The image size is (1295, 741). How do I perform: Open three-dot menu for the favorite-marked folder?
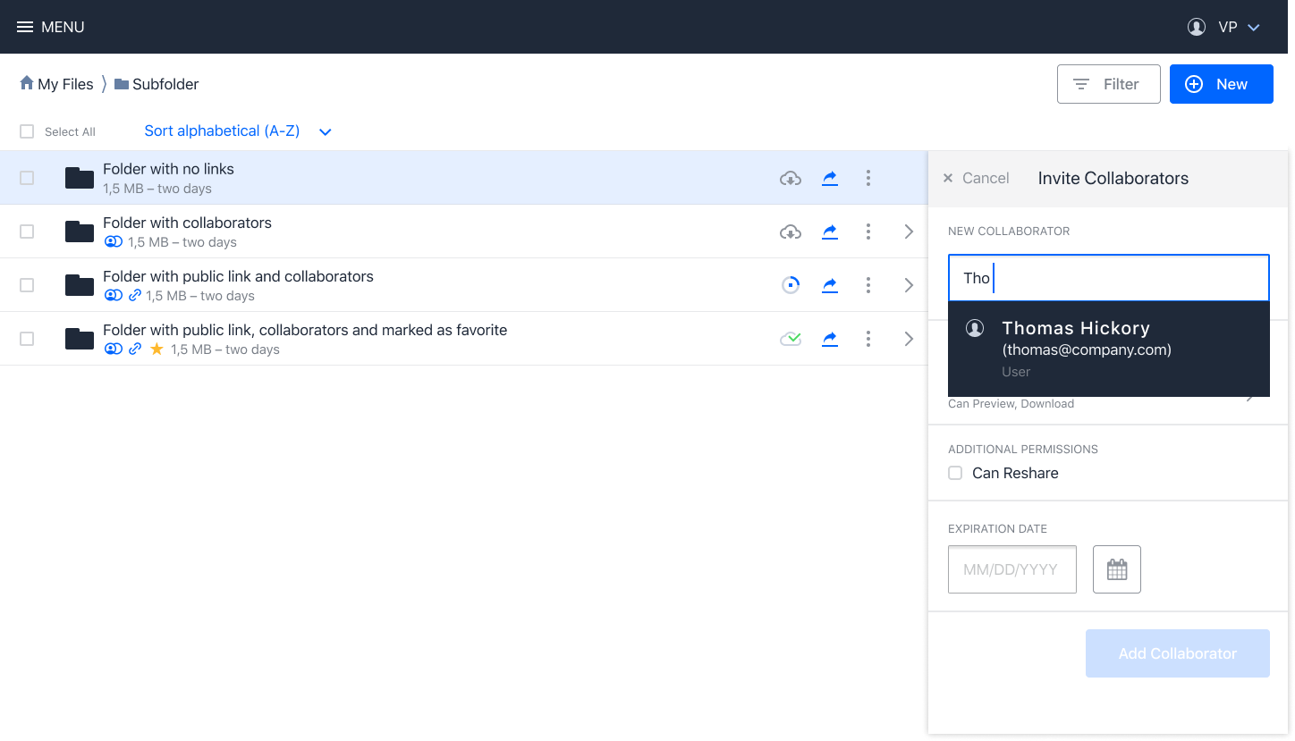point(868,339)
